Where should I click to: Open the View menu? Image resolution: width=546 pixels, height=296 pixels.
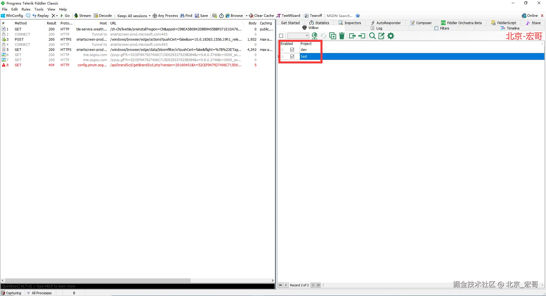(51, 9)
